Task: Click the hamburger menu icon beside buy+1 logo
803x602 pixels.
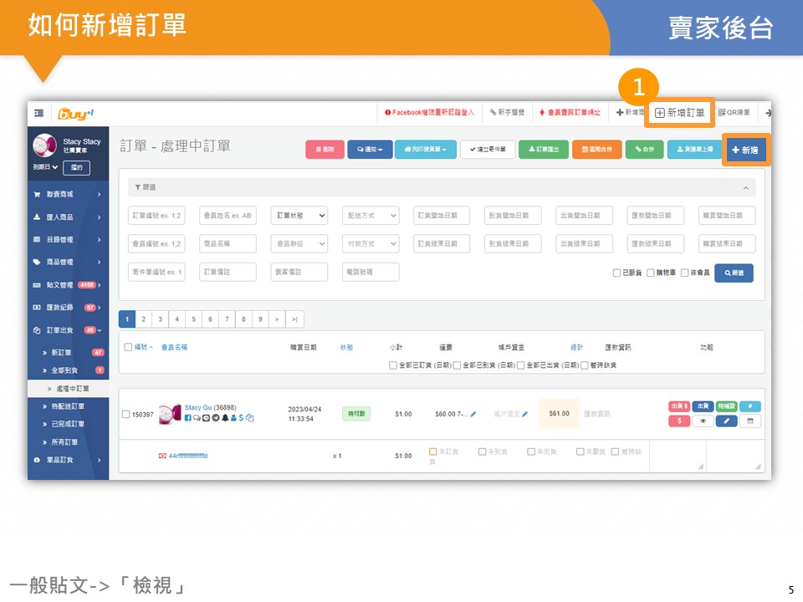Action: tap(39, 113)
